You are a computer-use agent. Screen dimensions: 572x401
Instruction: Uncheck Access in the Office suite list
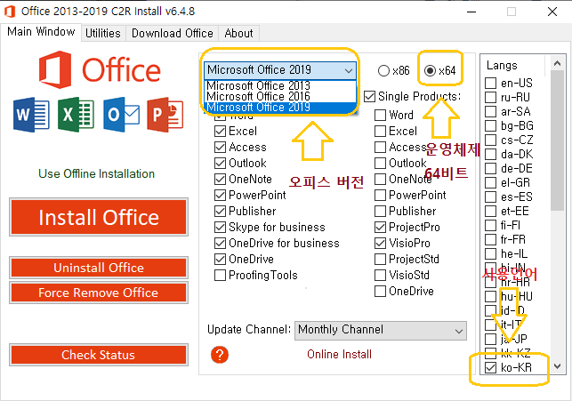click(x=220, y=148)
